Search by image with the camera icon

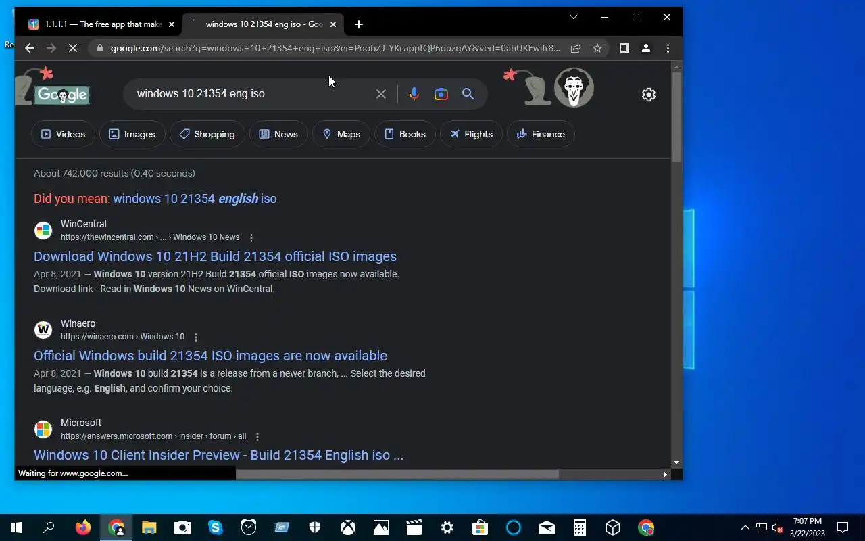(441, 94)
